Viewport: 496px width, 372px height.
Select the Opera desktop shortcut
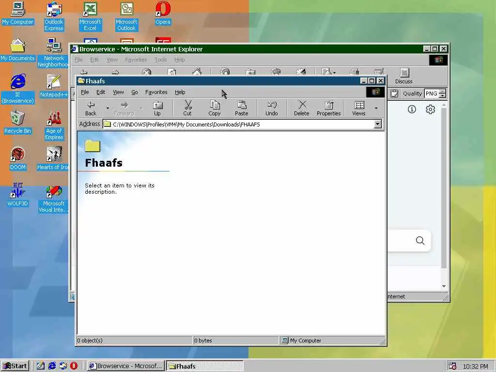pyautogui.click(x=163, y=13)
